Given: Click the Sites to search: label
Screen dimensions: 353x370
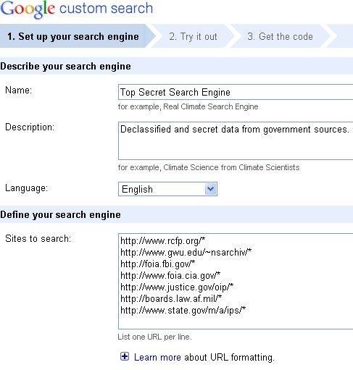Looking at the screenshot, I should 38,239.
